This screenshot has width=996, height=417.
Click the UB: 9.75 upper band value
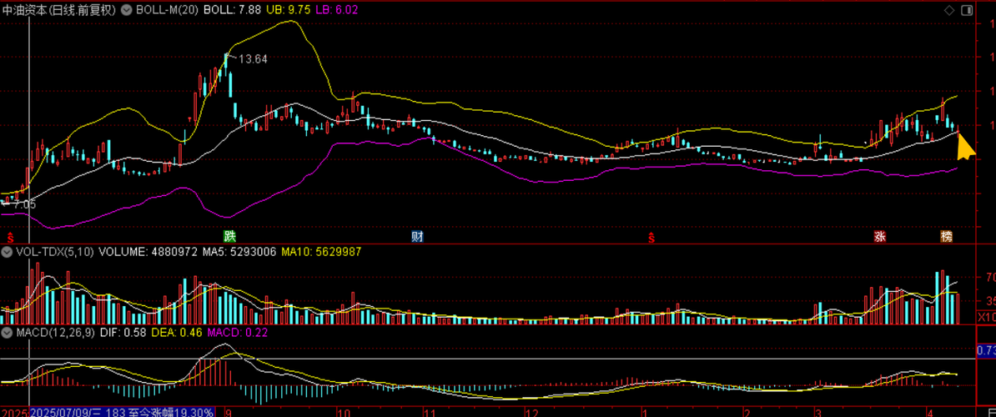click(x=289, y=10)
